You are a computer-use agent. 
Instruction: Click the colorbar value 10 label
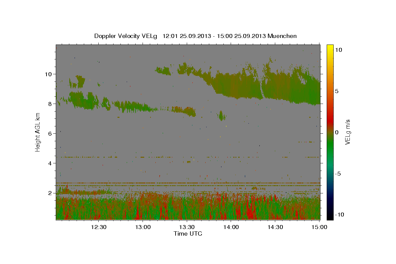[338, 50]
